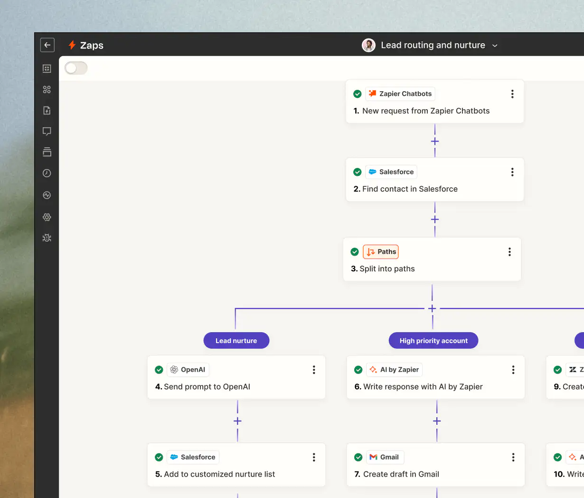Click green status check on Zapier Chatbots step
This screenshot has width=584, height=498.
click(x=358, y=94)
